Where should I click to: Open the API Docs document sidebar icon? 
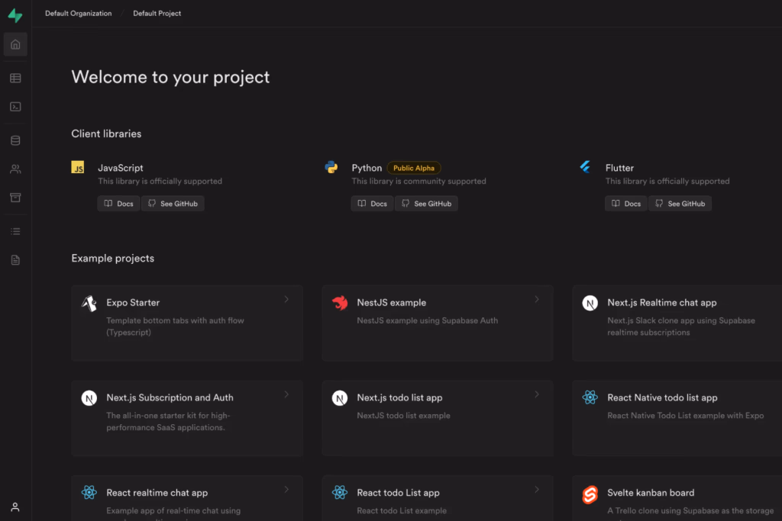click(15, 260)
